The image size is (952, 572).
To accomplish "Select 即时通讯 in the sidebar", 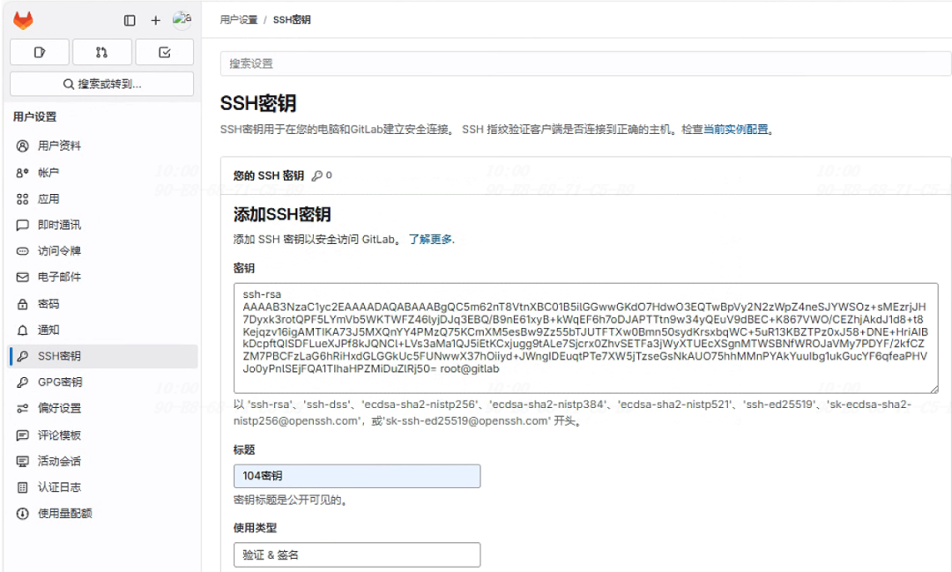I will [x=59, y=226].
